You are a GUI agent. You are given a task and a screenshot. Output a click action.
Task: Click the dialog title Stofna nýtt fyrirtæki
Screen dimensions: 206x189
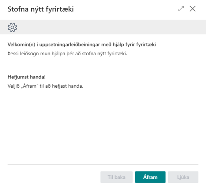tap(40, 9)
